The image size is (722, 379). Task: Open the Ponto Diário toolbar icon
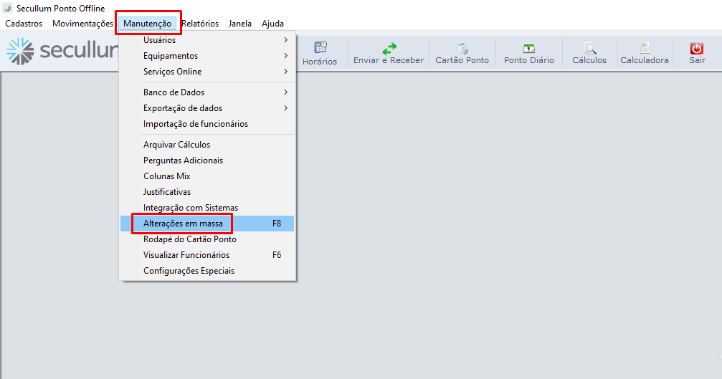[x=528, y=48]
